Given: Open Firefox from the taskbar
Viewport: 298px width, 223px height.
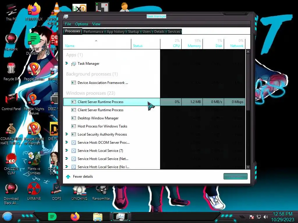Looking at the screenshot, I should (x=75, y=217).
